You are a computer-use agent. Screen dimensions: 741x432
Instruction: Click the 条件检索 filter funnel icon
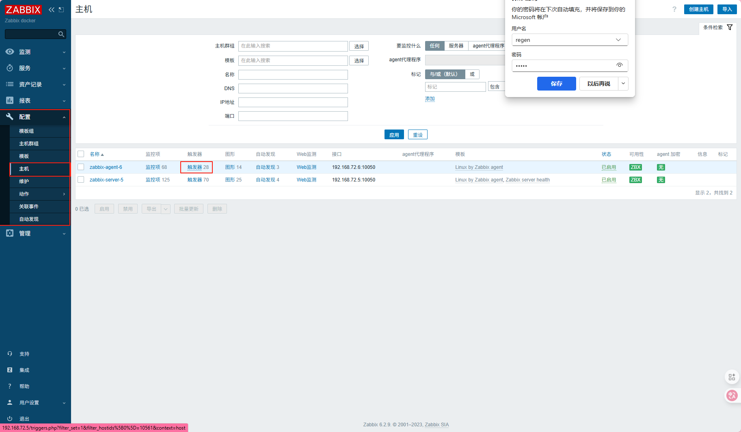tap(730, 27)
